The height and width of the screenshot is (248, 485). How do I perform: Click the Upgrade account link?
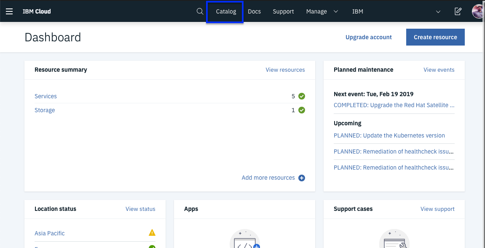point(369,37)
